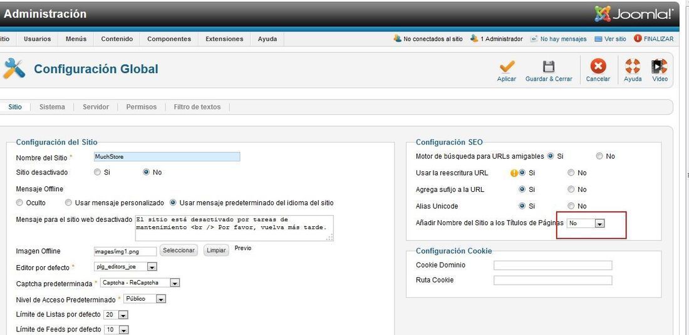
Task: Click the offline message text area
Action: [x=234, y=227]
